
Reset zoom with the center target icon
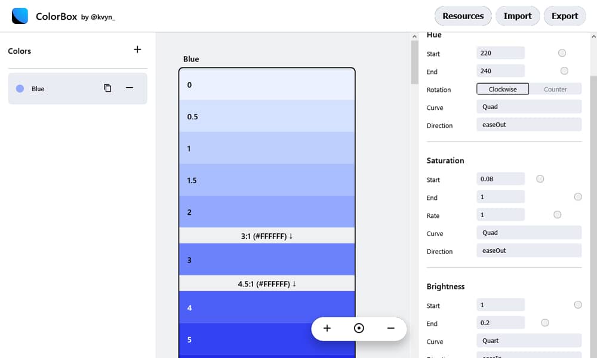[359, 328]
